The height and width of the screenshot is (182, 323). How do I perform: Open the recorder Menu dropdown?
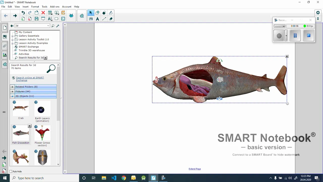point(280,26)
